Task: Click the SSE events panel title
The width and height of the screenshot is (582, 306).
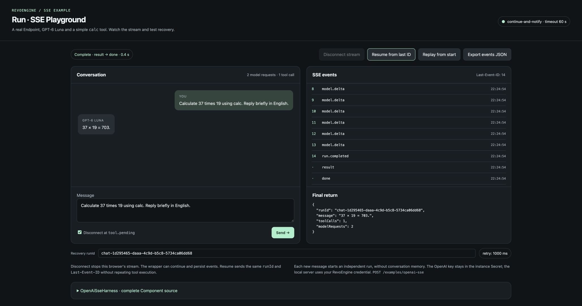Action: 324,75
